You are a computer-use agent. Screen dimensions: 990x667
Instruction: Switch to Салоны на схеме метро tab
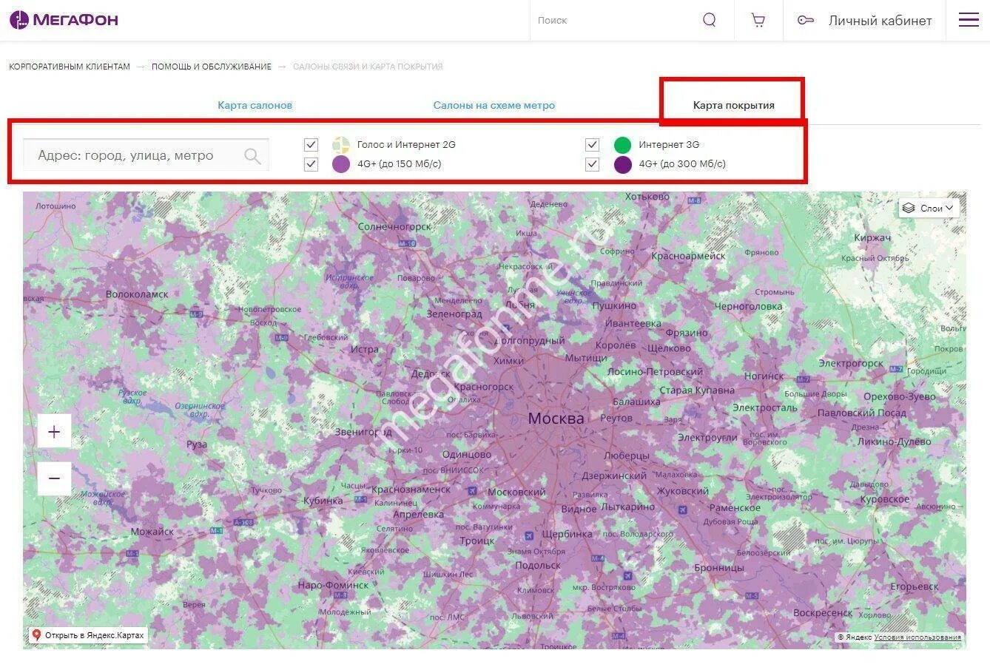tap(494, 105)
